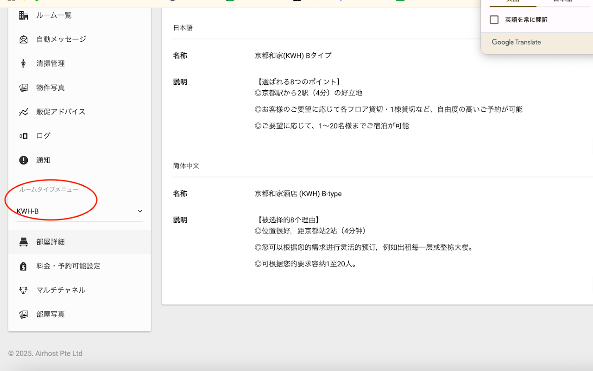This screenshot has height=371, width=593.
Task: Click the bed icon for 部屋詳細
Action: pos(24,242)
